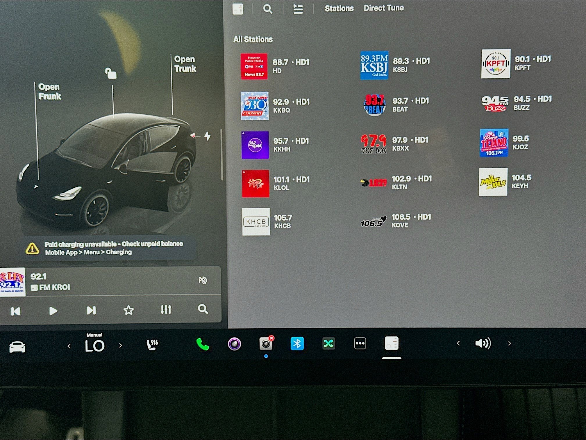This screenshot has width=586, height=440.
Task: Tap Open Trunk on the car view
Action: (185, 64)
